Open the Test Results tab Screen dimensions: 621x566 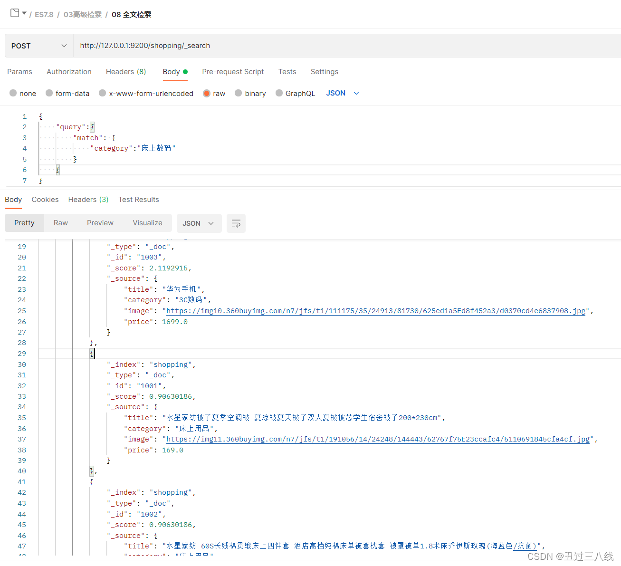[x=139, y=200]
